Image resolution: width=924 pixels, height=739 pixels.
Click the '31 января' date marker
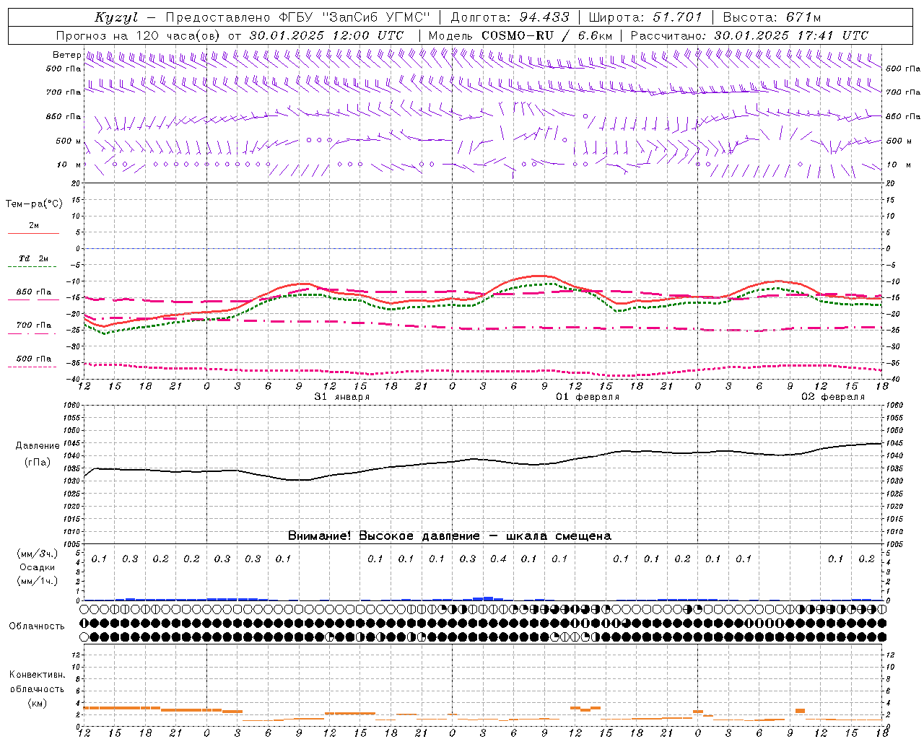[x=341, y=397]
